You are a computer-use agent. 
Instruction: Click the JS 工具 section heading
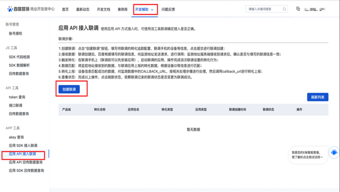[x=11, y=48]
